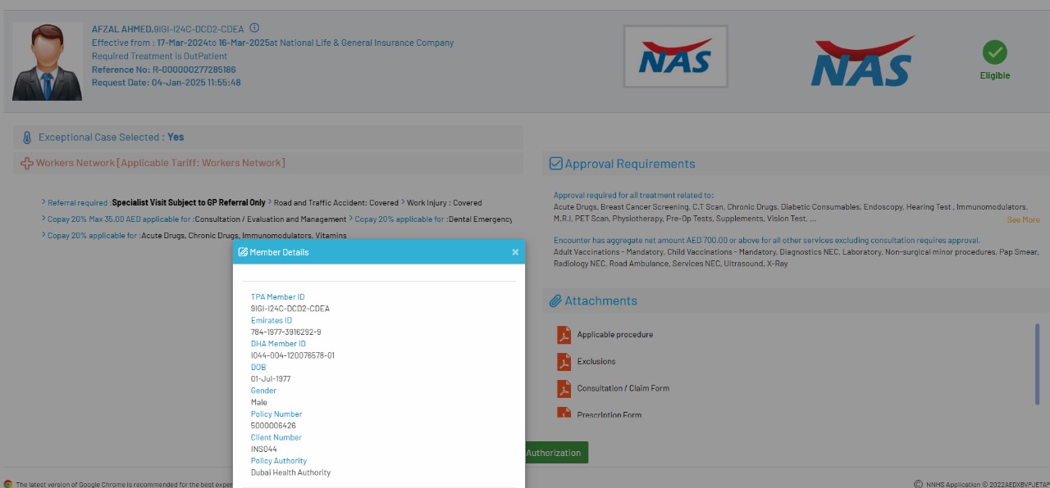Expand the Road and Traffic Accident chevron

point(270,202)
